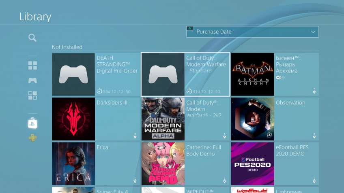Select the All grid icon in sidebar
Image resolution: width=344 pixels, height=193 pixels.
(32, 66)
